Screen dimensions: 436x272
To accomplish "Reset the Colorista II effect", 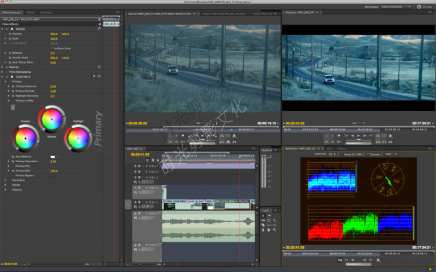I will tap(99, 76).
